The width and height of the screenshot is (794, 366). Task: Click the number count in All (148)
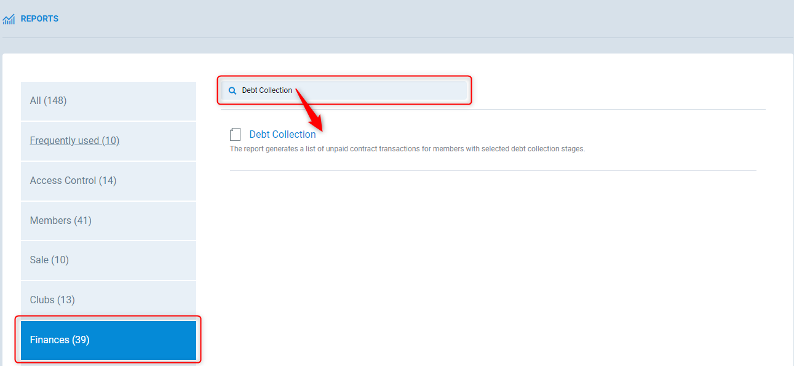click(x=55, y=101)
